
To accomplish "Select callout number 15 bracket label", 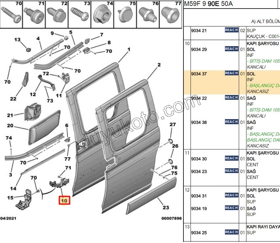I will [10, 198].
